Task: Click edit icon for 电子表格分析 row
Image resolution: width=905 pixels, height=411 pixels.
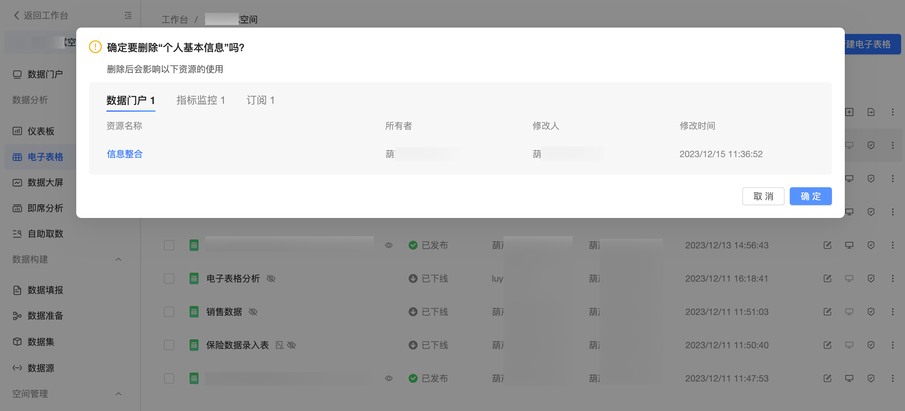Action: point(827,278)
